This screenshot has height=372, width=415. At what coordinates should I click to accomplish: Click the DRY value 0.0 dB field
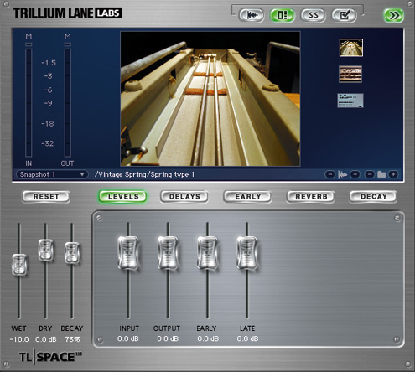46,339
